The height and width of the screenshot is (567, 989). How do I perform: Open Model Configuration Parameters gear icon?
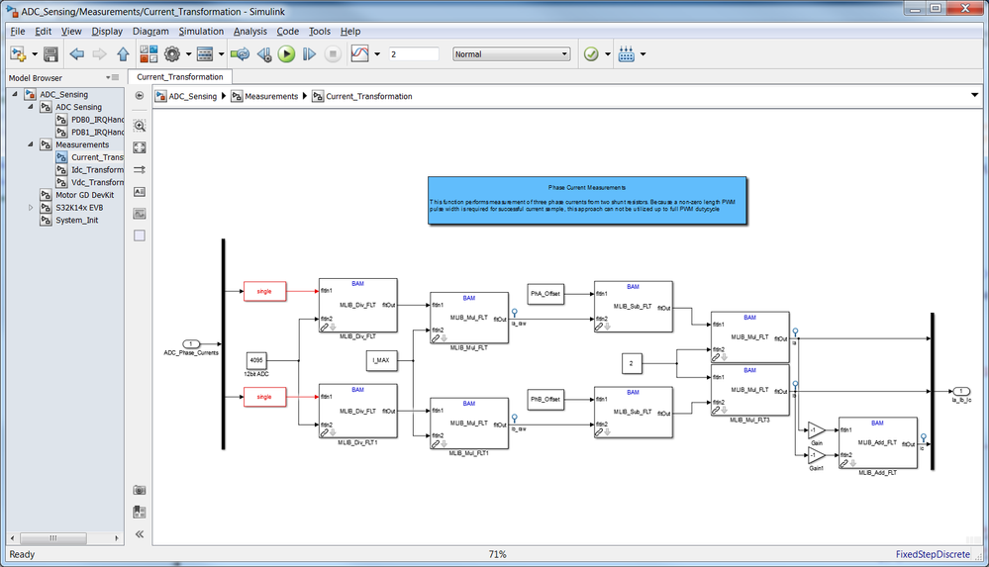point(172,54)
